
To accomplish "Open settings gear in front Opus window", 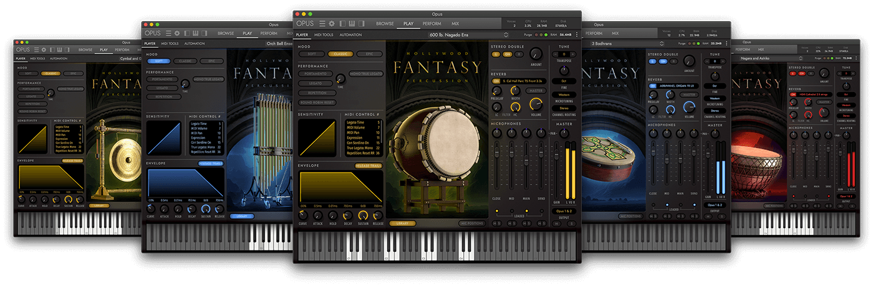I will 332,24.
